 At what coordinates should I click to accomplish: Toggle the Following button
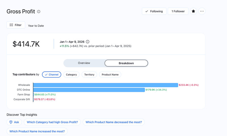click(x=154, y=11)
